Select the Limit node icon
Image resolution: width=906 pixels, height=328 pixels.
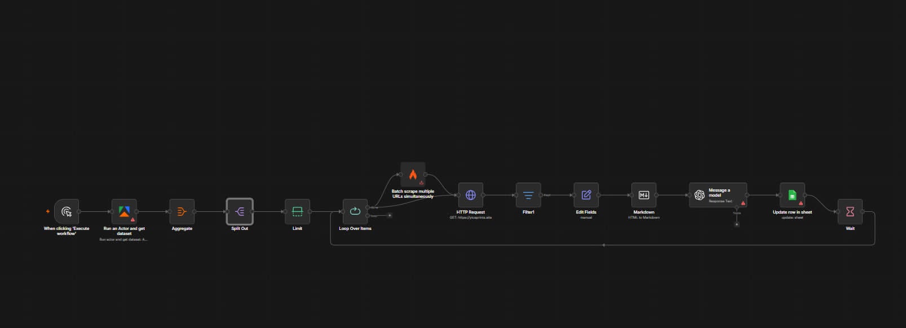coord(297,211)
